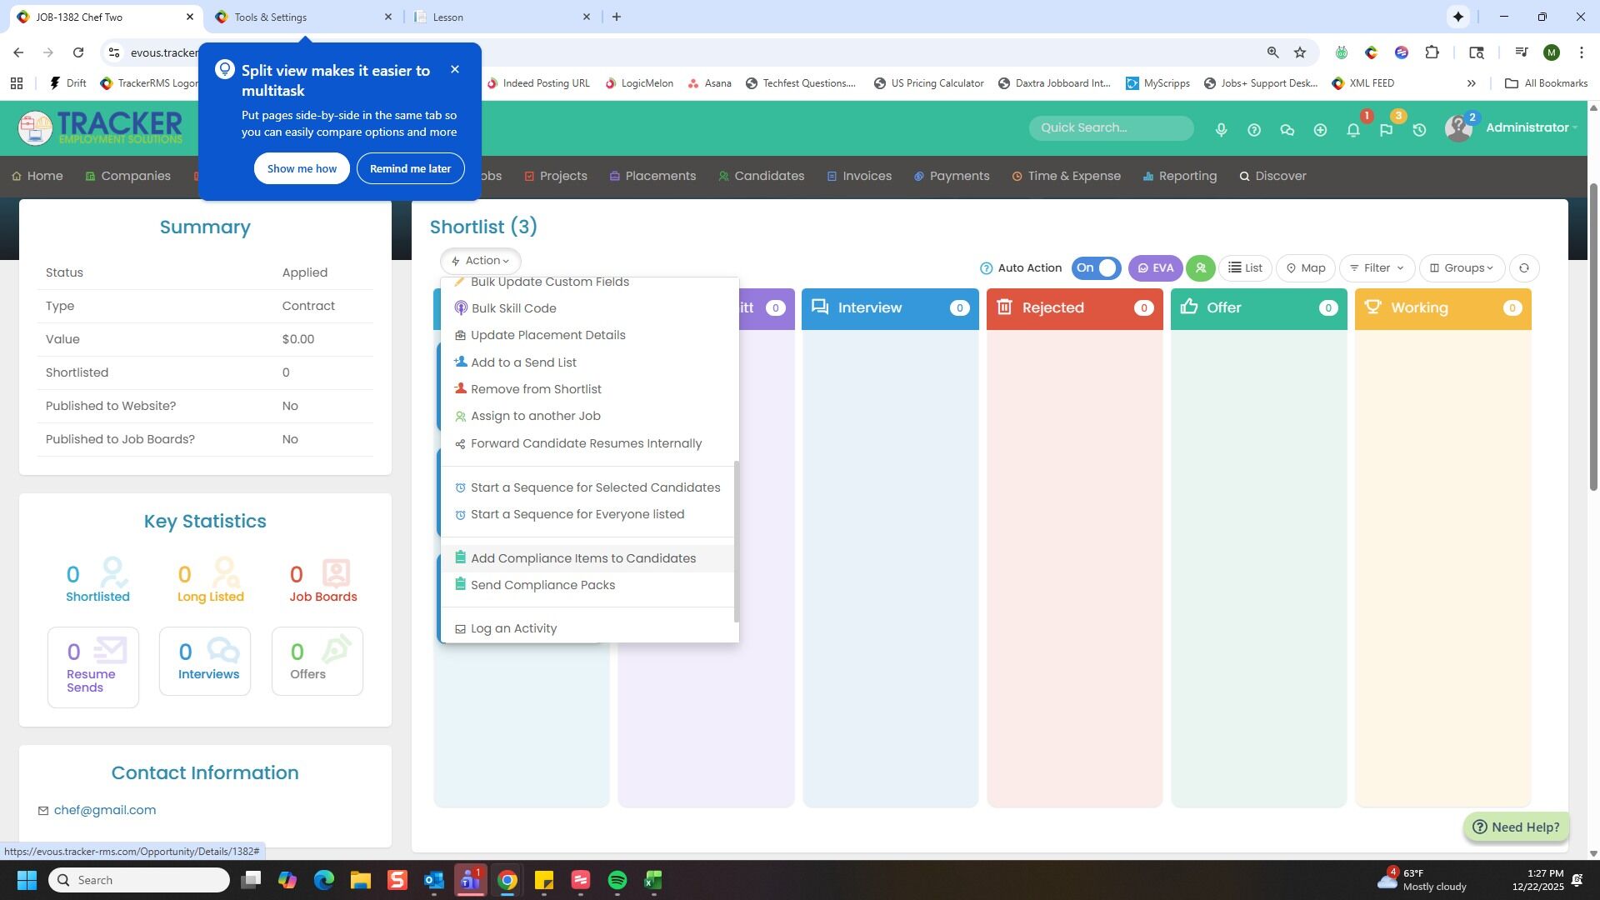Choose Remove from Shortlist menu option
Screen dimensions: 1600x900
coord(535,389)
